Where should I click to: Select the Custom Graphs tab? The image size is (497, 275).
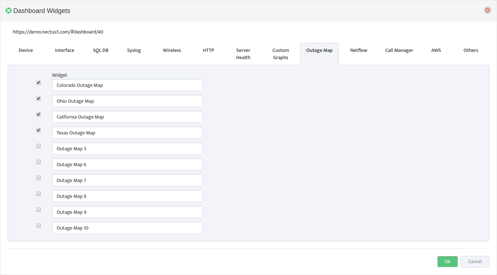(281, 54)
